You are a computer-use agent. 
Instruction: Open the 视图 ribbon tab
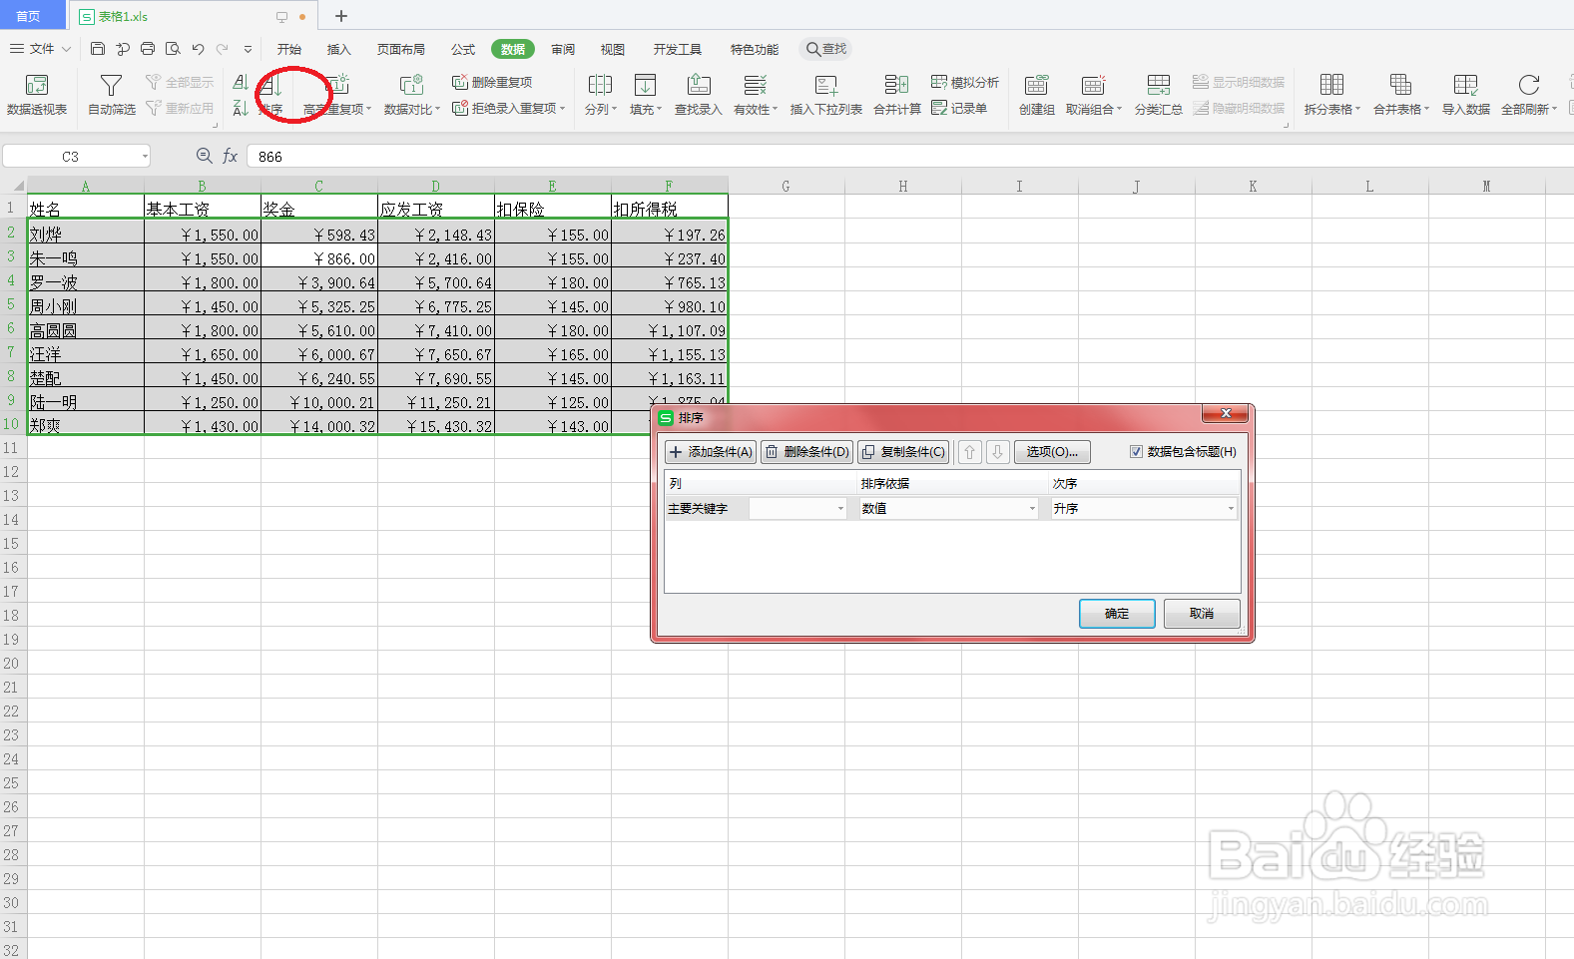pyautogui.click(x=613, y=49)
